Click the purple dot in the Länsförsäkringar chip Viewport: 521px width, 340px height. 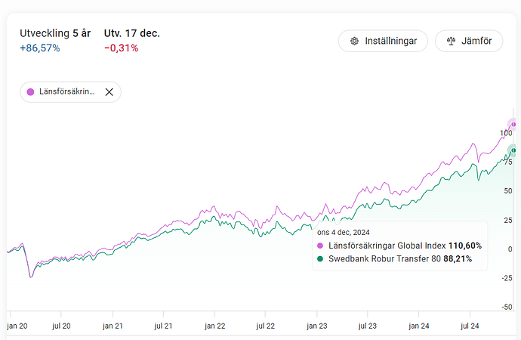[30, 91]
